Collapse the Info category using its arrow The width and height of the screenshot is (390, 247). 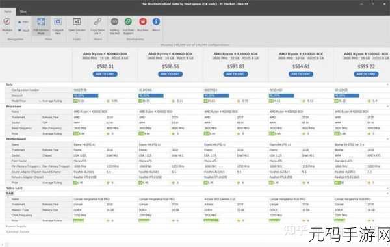coord(387,84)
